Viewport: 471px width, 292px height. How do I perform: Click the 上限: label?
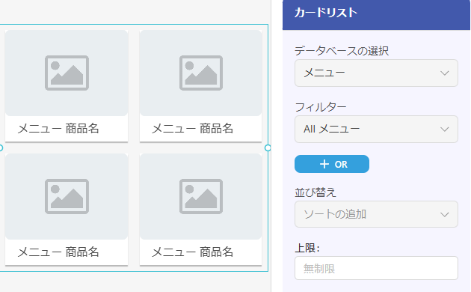(x=307, y=248)
